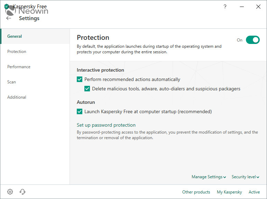Click the back arrow next to Settings
267x199 pixels.
(x=9, y=18)
